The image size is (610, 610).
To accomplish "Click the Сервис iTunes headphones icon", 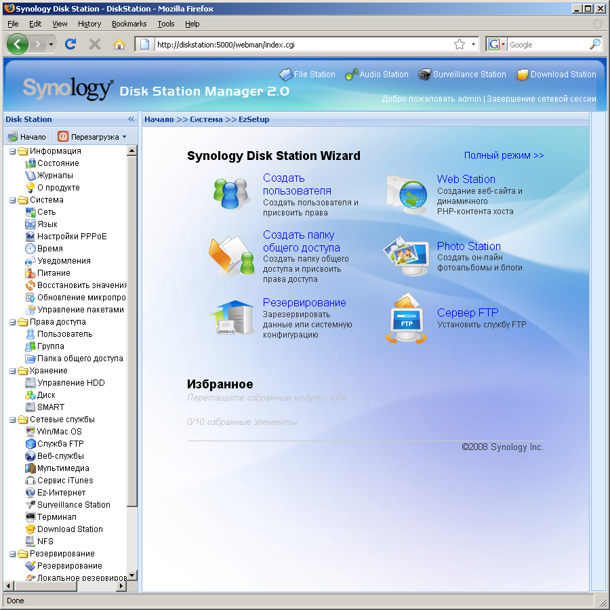I will pyautogui.click(x=30, y=481).
